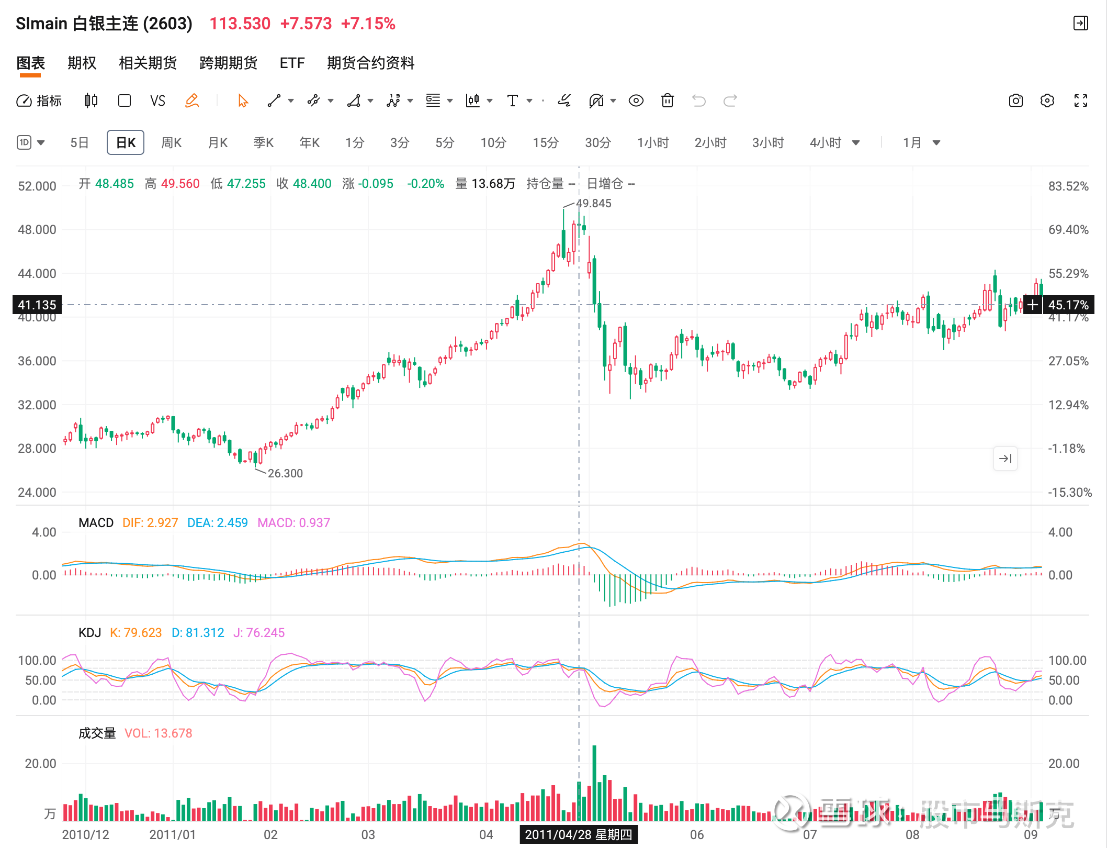Select the 周K timeframe
This screenshot has width=1107, height=848.
pos(171,143)
